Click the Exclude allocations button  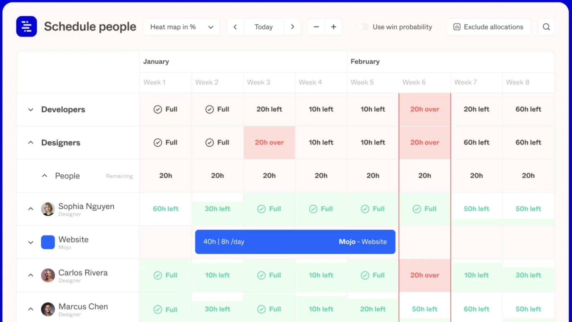coord(488,27)
